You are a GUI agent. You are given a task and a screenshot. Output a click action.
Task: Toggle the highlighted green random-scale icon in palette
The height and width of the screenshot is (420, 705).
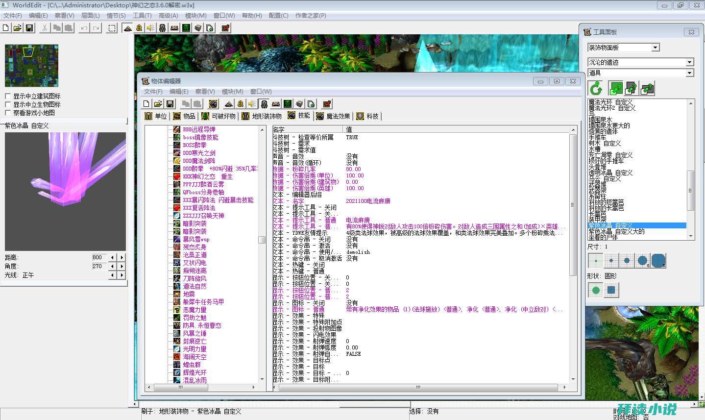click(615, 89)
